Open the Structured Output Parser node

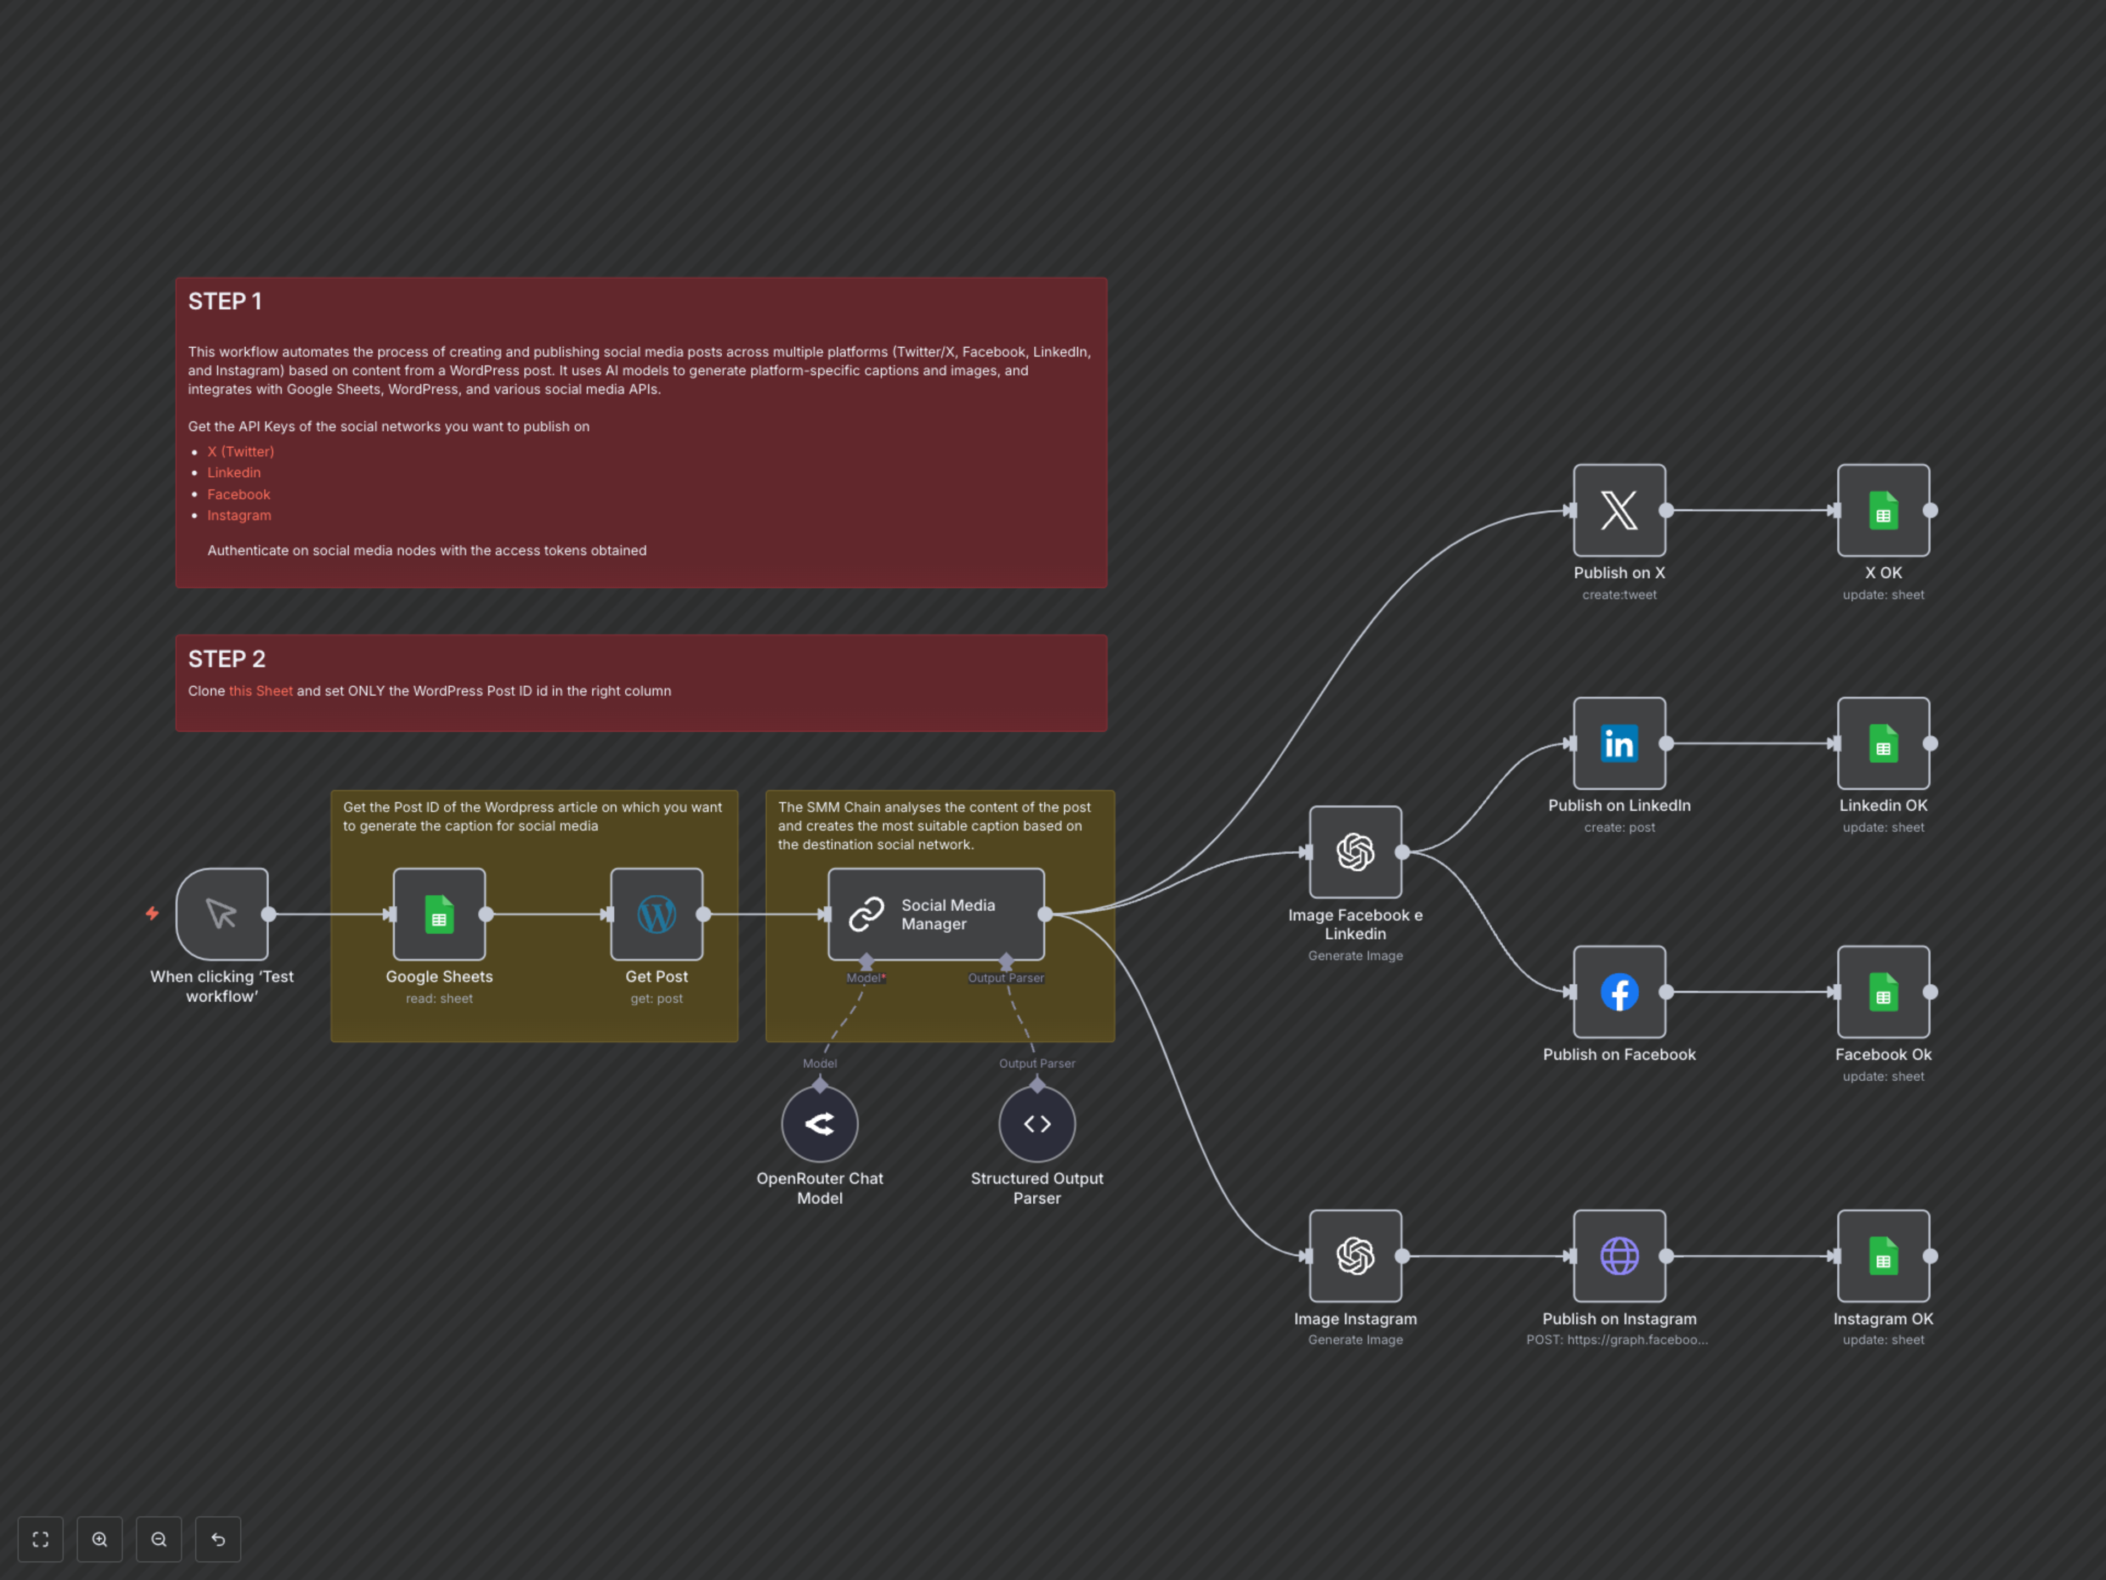tap(1037, 1124)
